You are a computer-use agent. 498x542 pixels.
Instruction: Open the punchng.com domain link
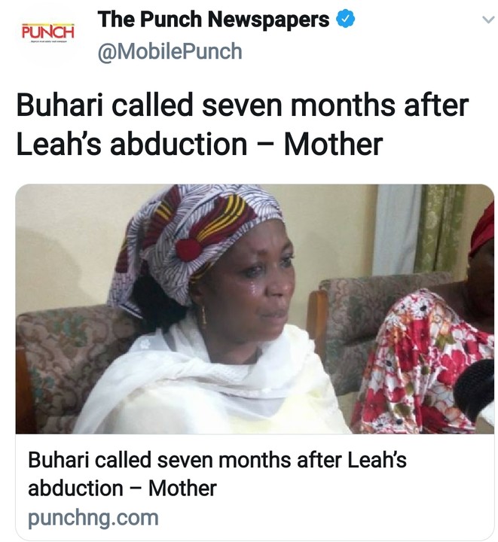[93, 518]
